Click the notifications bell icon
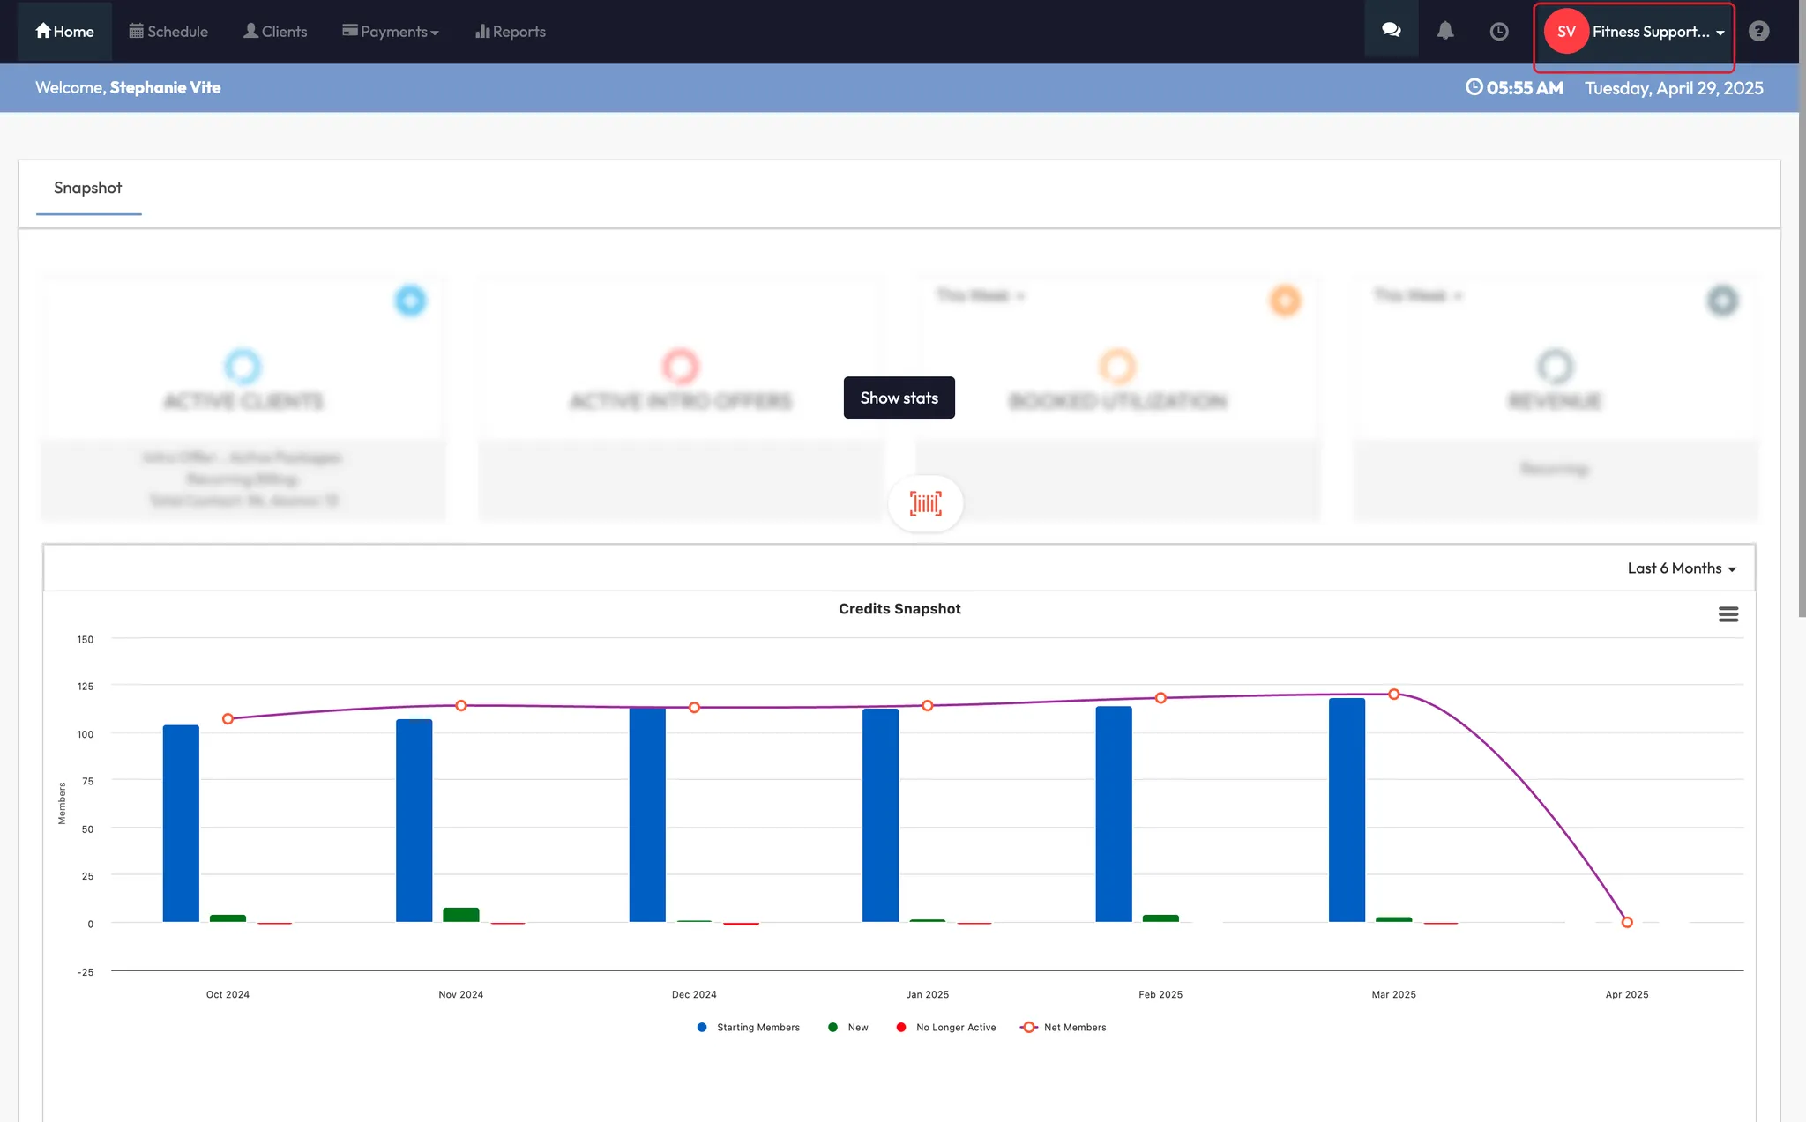1806x1122 pixels. click(x=1444, y=31)
